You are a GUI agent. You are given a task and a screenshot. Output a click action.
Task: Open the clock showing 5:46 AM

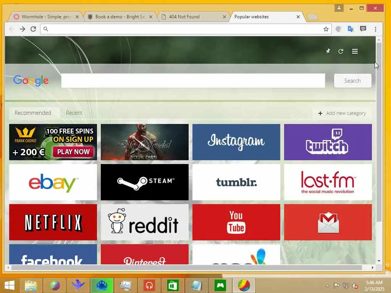pos(374,285)
